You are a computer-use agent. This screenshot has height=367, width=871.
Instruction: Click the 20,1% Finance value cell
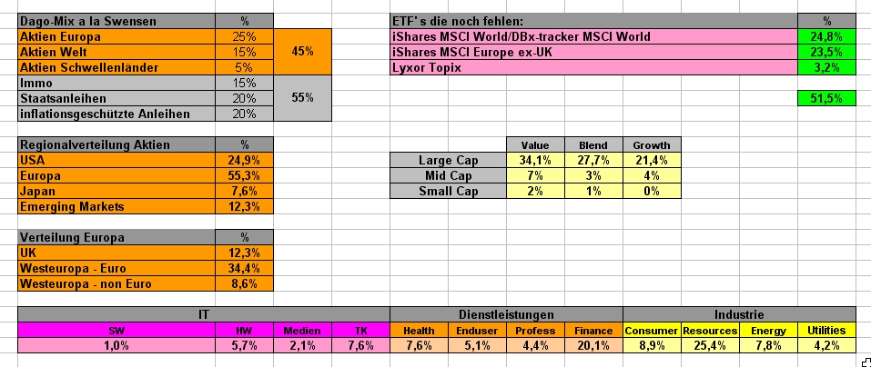[x=593, y=345]
